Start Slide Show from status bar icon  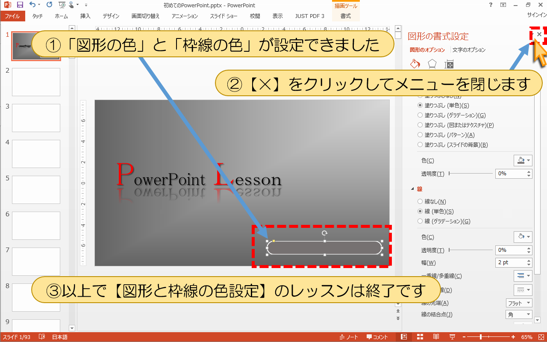coord(452,337)
